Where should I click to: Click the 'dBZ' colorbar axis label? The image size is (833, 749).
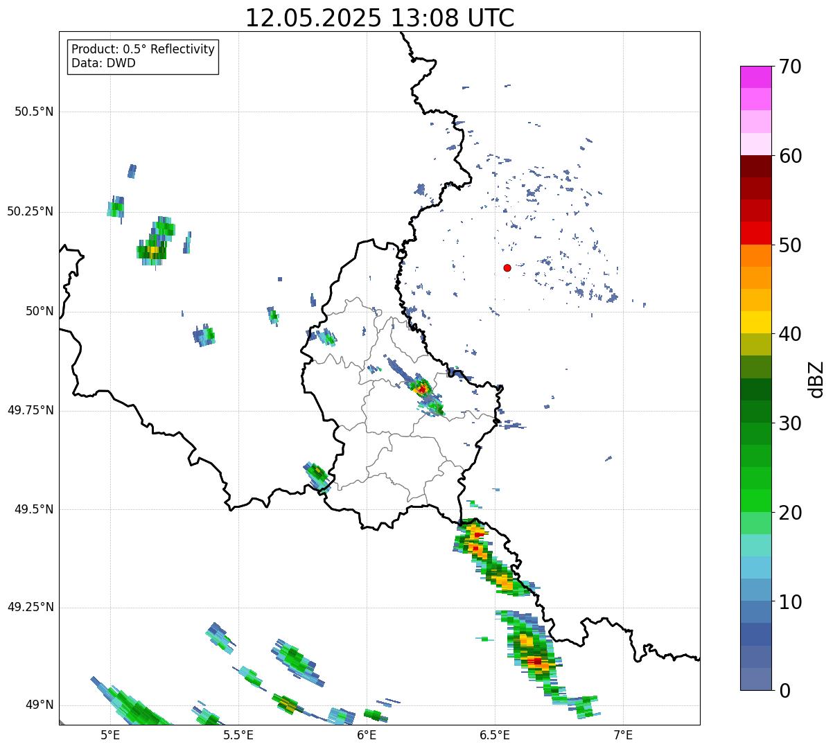click(x=816, y=378)
